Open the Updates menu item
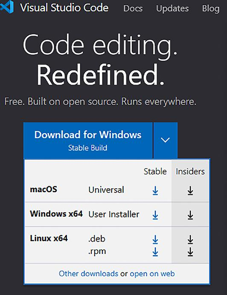This screenshot has height=295, width=227. click(x=172, y=9)
